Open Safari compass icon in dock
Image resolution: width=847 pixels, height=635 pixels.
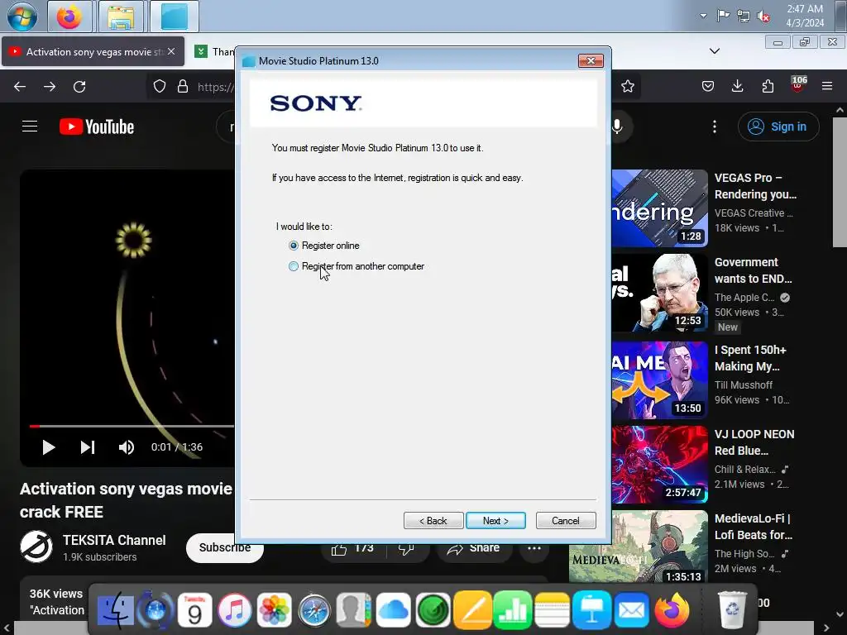coord(313,610)
